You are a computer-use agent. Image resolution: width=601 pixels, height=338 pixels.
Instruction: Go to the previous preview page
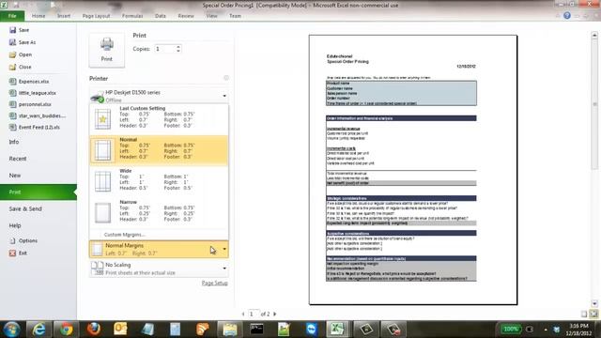243,314
